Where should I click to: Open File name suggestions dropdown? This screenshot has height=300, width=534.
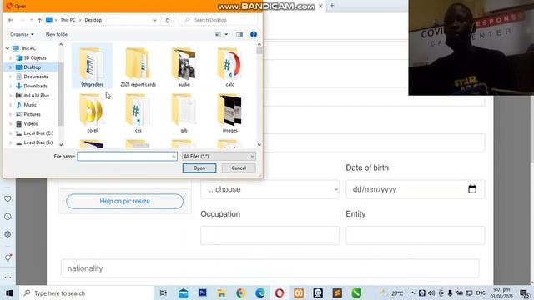pos(174,156)
